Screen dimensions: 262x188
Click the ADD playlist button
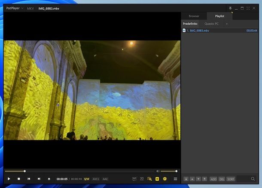point(213,179)
